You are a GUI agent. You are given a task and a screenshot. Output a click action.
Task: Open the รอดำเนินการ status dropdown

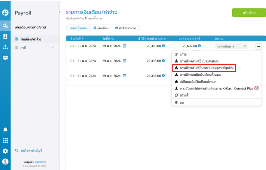pyautogui.click(x=231, y=46)
